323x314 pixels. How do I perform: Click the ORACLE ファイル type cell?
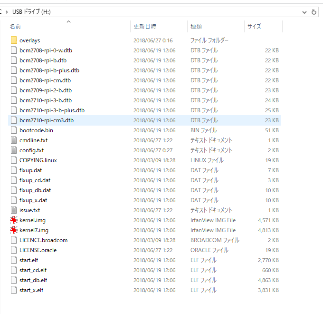tap(209, 250)
